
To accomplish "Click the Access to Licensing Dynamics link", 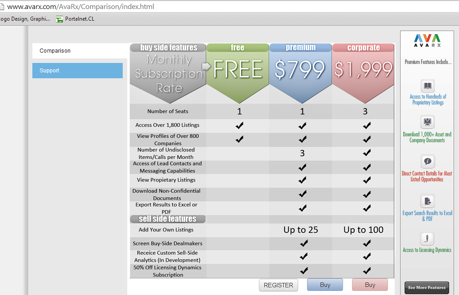I will coord(427,250).
